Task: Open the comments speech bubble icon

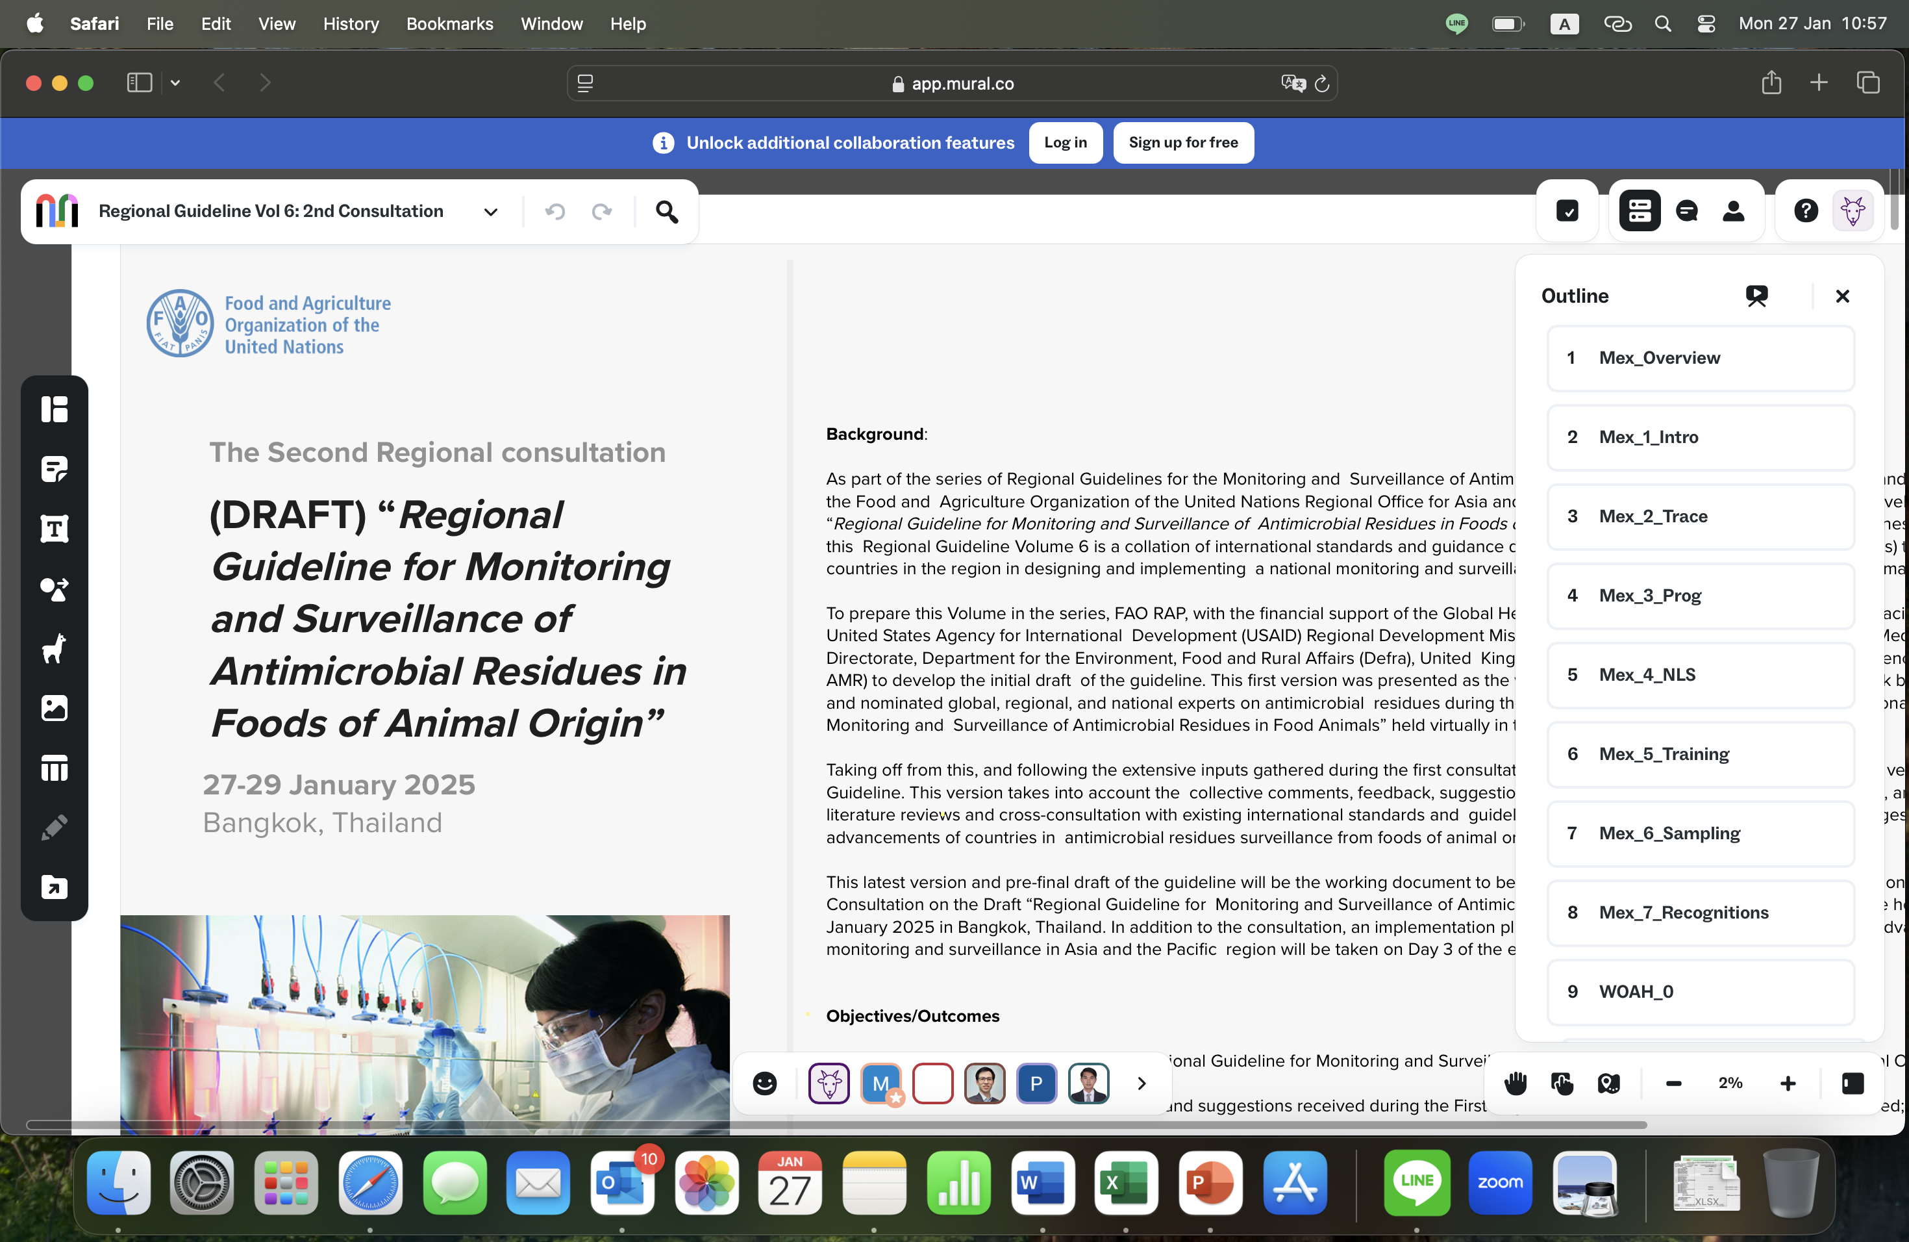Action: point(1687,211)
